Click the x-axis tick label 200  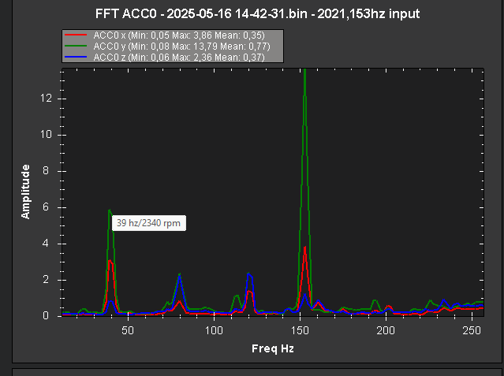386,330
